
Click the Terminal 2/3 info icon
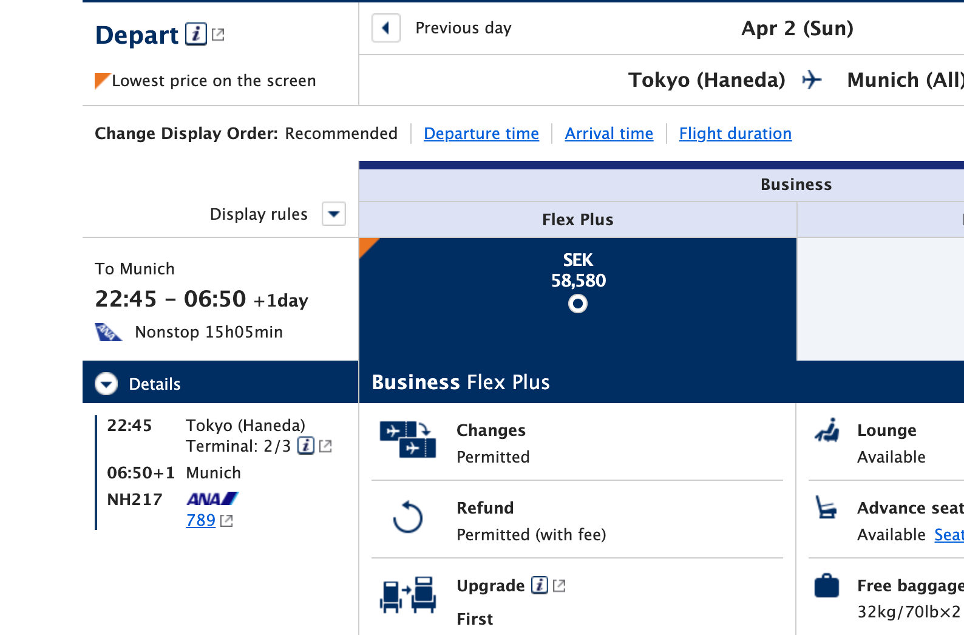pyautogui.click(x=306, y=446)
